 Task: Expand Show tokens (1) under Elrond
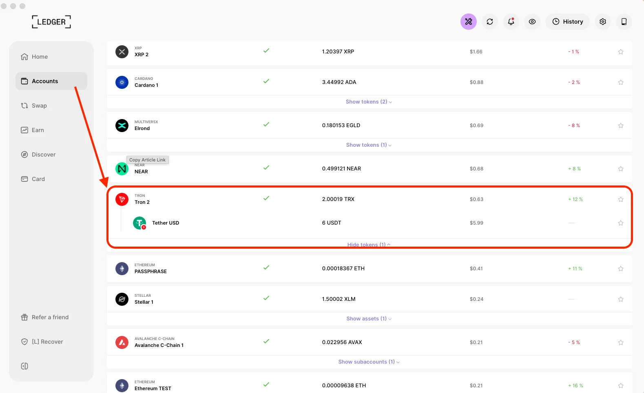click(x=369, y=145)
